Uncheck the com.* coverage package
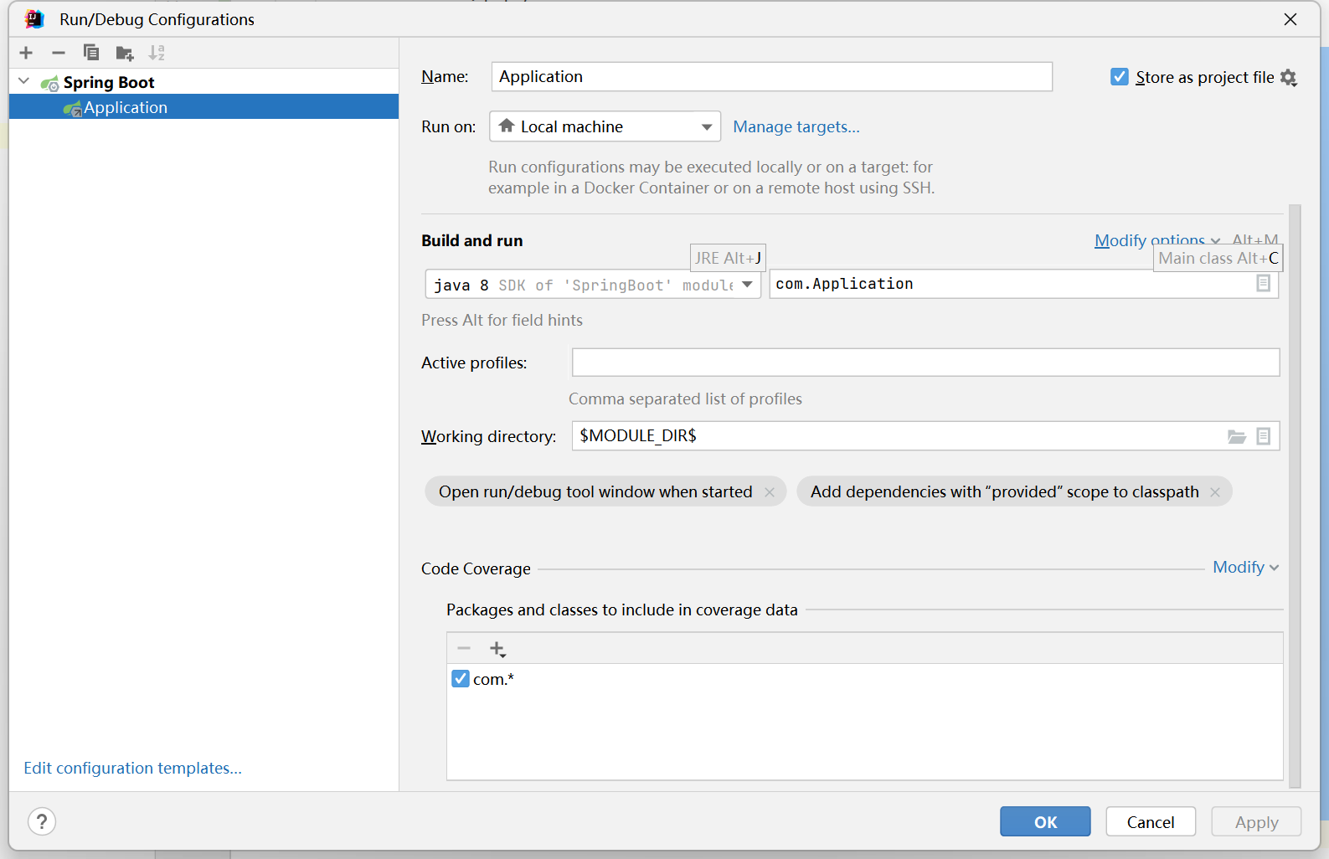The width and height of the screenshot is (1329, 859). point(461,678)
